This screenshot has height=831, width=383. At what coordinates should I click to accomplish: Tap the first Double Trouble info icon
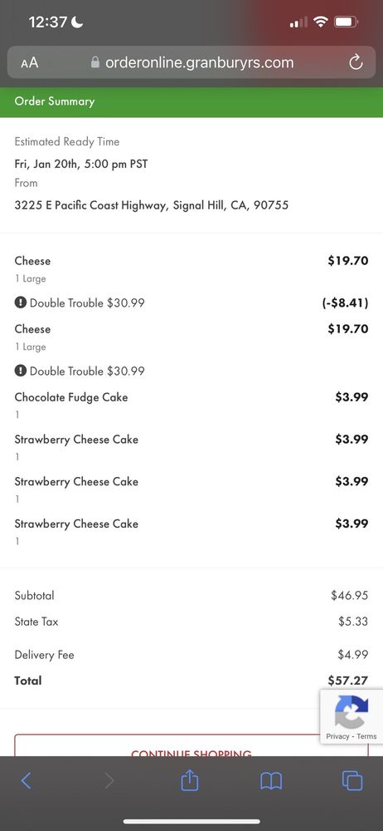click(20, 302)
